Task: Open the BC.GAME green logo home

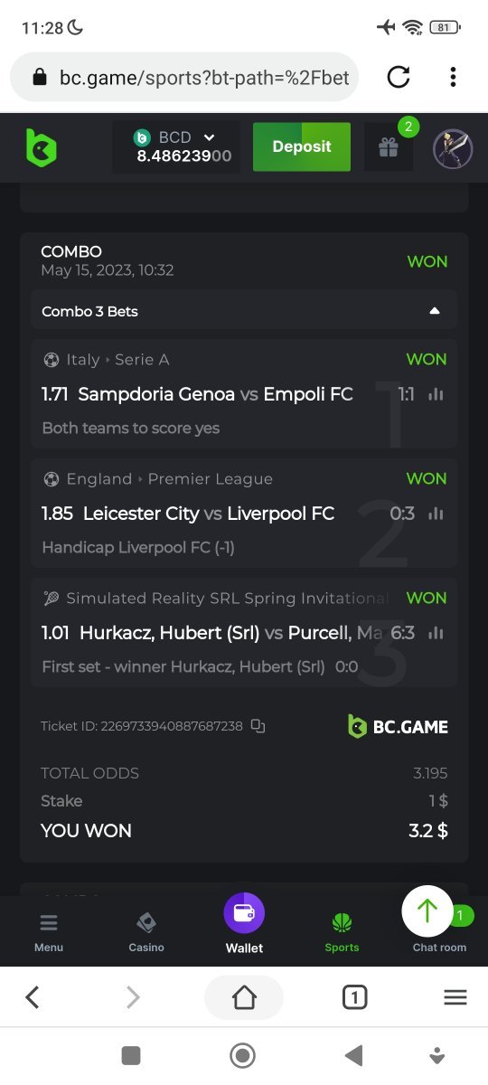Action: point(41,147)
